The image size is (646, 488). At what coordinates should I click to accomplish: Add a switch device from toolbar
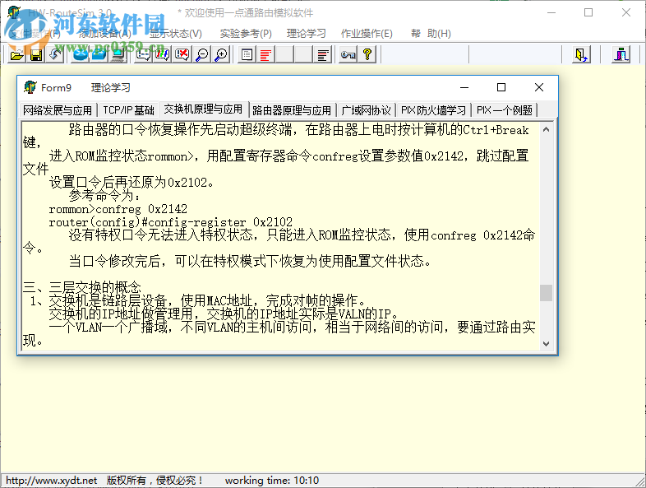click(99, 54)
